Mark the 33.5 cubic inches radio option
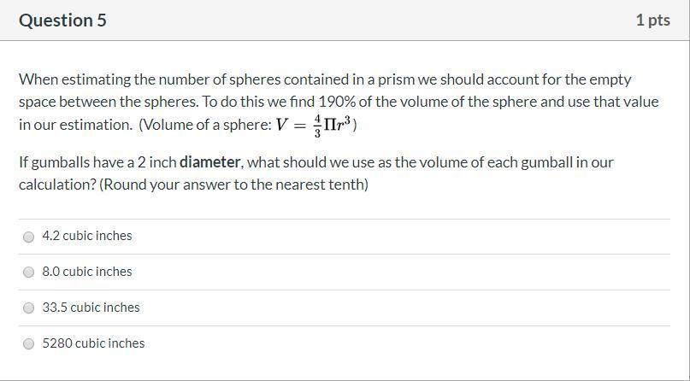 (x=28, y=308)
